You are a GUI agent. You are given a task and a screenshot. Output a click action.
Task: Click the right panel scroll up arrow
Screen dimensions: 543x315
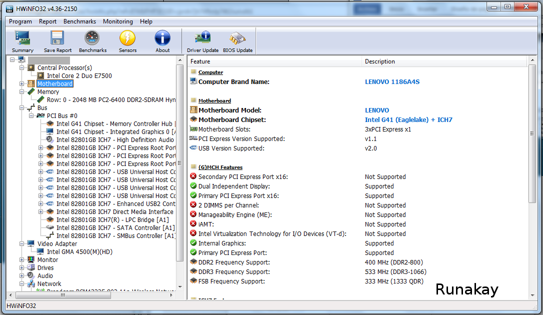click(x=532, y=60)
